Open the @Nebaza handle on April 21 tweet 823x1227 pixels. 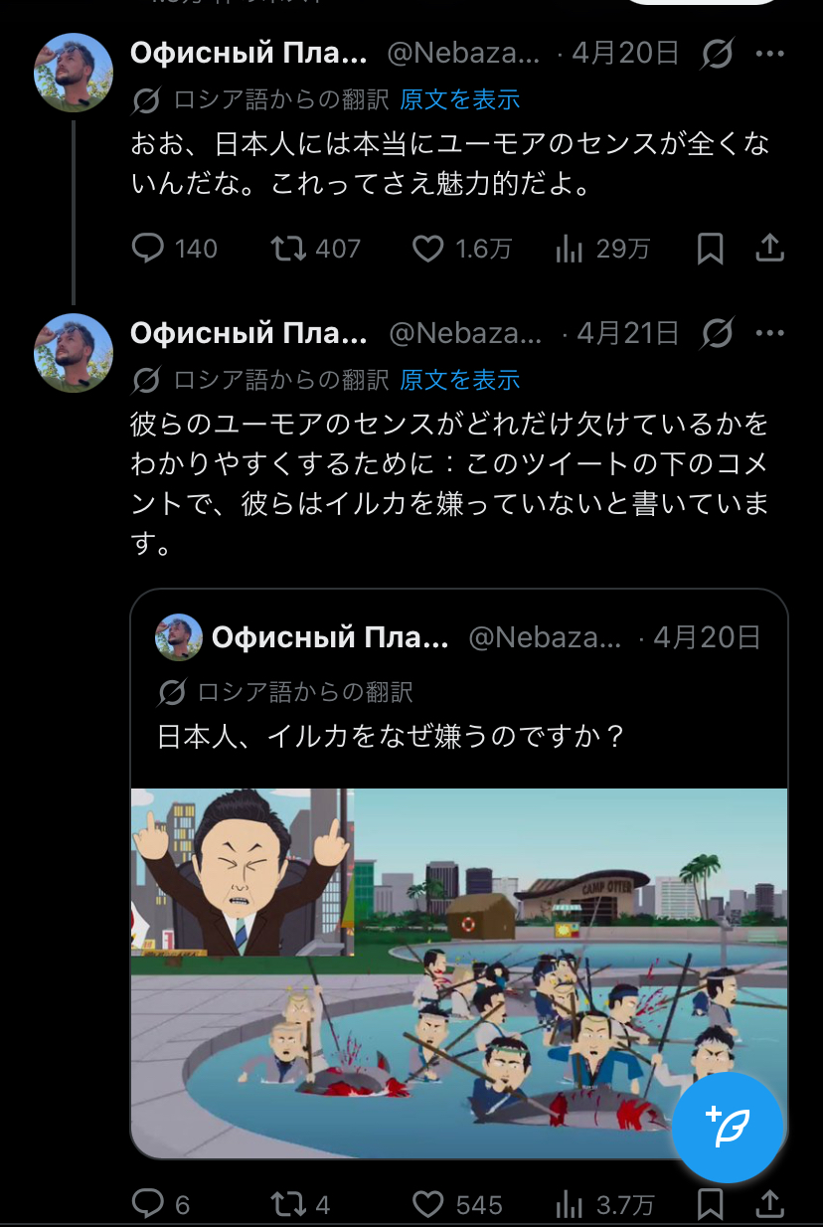point(465,334)
